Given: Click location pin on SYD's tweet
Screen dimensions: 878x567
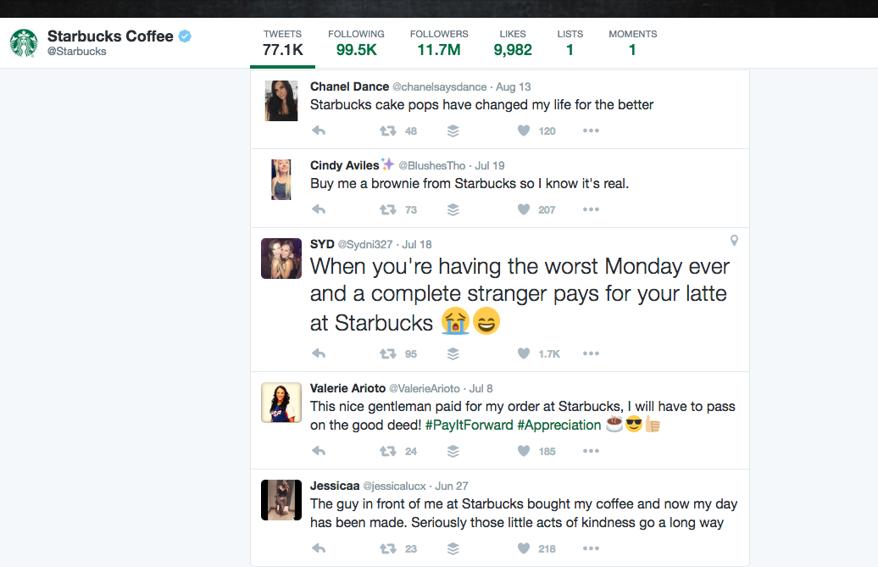Looking at the screenshot, I should click(x=734, y=241).
